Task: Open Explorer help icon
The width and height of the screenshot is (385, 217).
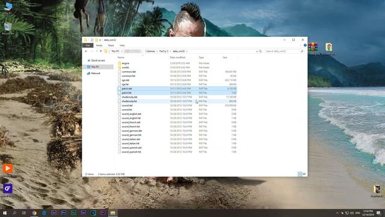Action: [305, 45]
